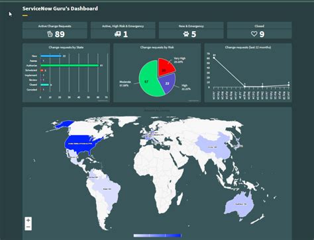This screenshot has width=314, height=240.
Task: Click the High 22.22% pie label
Action: 186,87
